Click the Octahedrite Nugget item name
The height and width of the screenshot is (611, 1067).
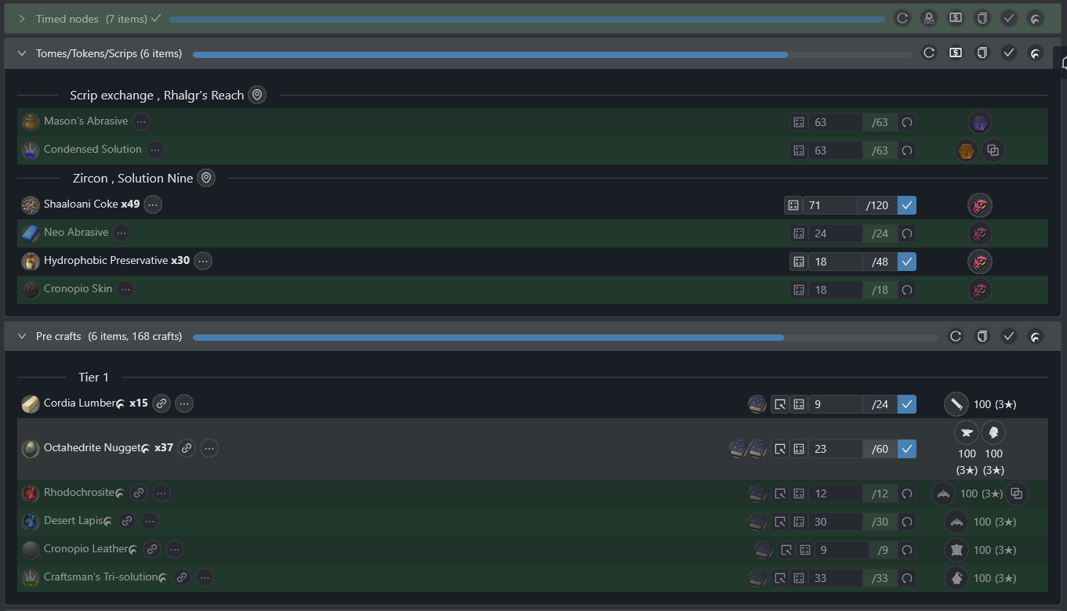[93, 448]
